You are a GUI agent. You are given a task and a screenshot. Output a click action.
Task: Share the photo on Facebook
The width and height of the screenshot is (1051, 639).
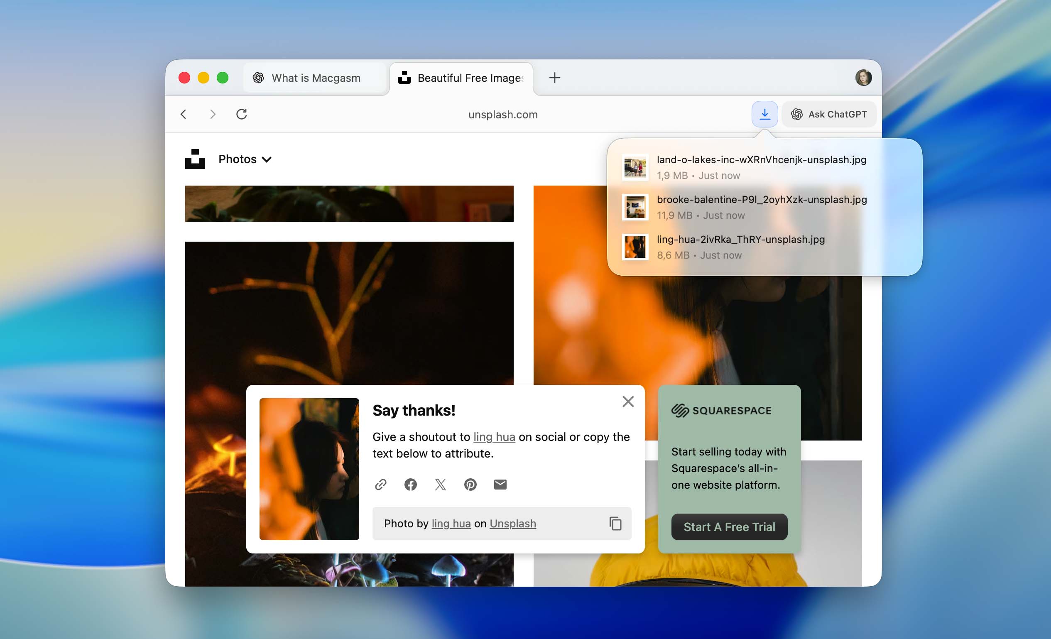[x=410, y=484]
